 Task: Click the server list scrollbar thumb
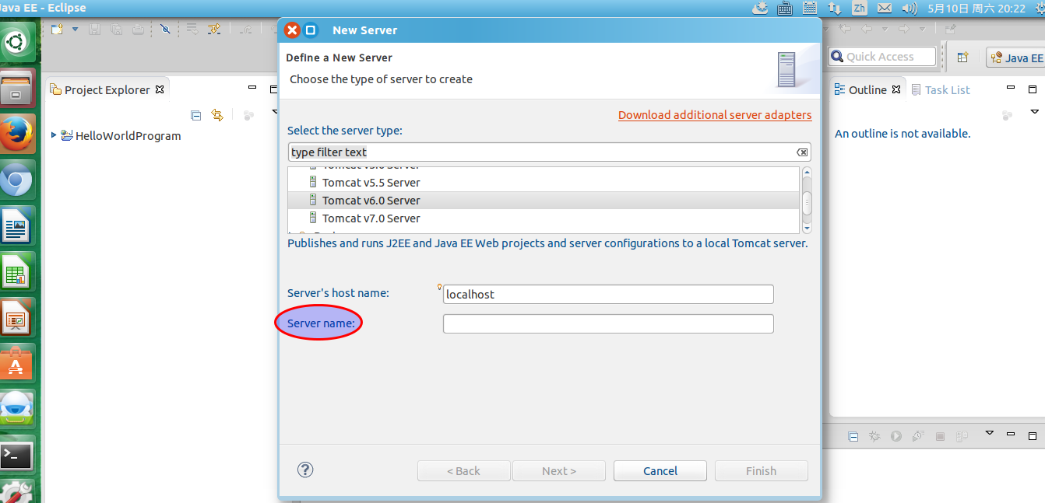(807, 202)
